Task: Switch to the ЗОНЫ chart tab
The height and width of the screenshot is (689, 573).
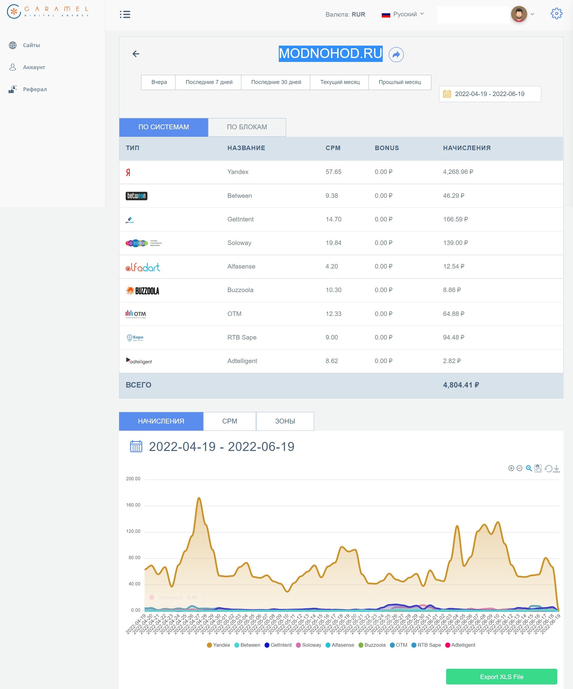Action: [x=285, y=421]
